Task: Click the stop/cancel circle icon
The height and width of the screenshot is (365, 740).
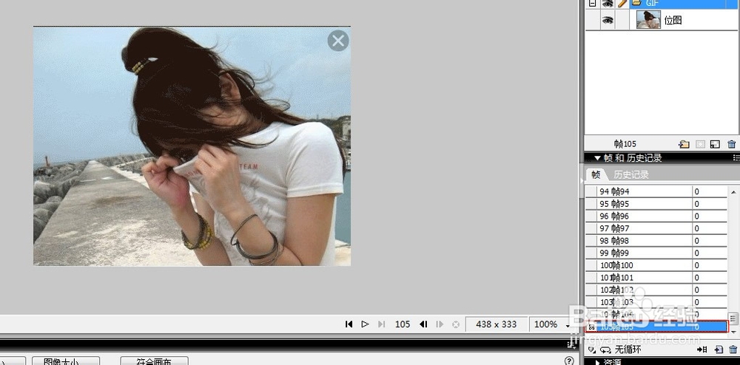Action: pos(455,324)
